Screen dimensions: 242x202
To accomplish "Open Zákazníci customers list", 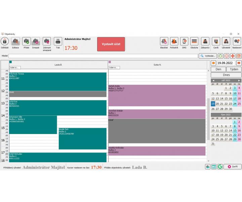I will [205, 42].
